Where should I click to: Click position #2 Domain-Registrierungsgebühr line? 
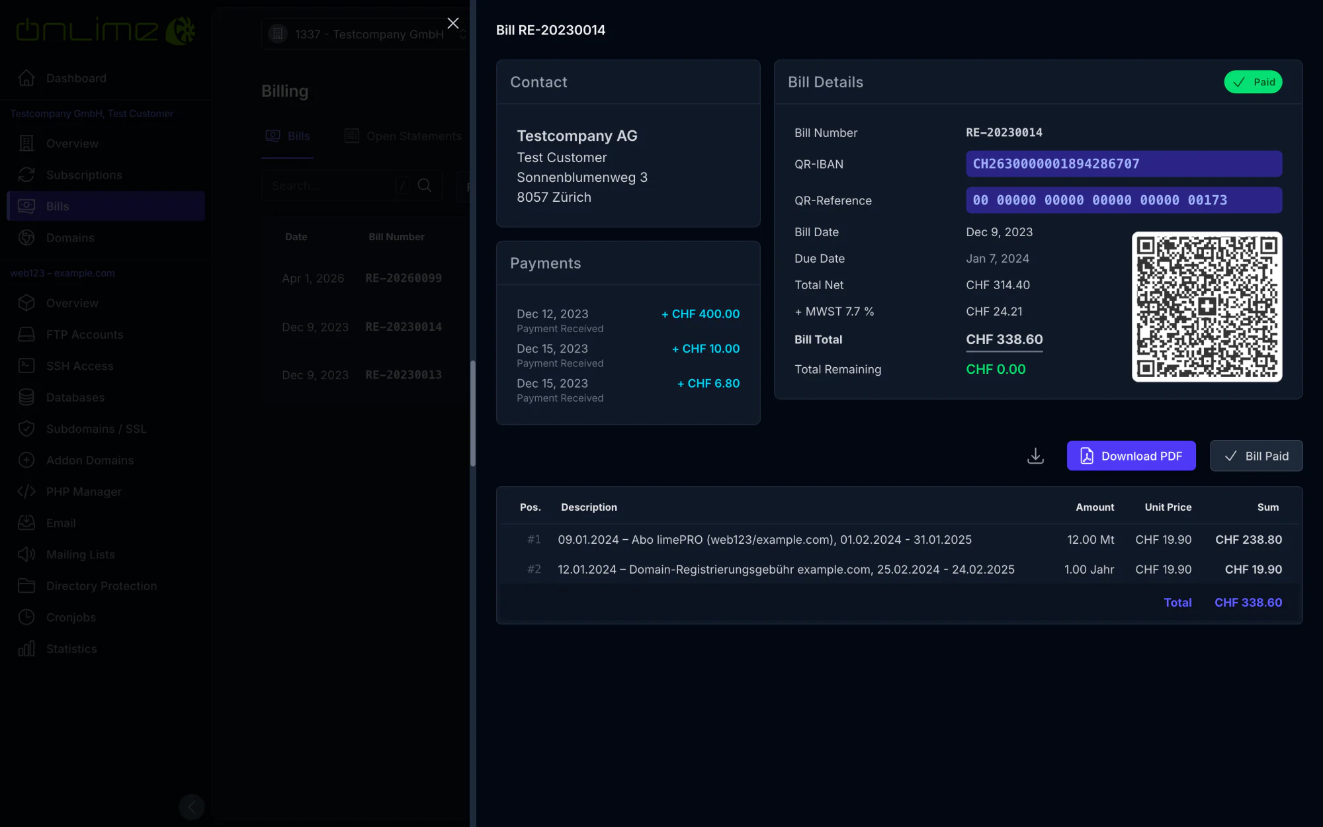[900, 570]
